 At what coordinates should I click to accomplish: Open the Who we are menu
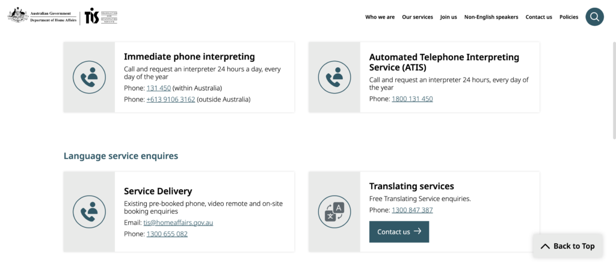click(x=380, y=17)
